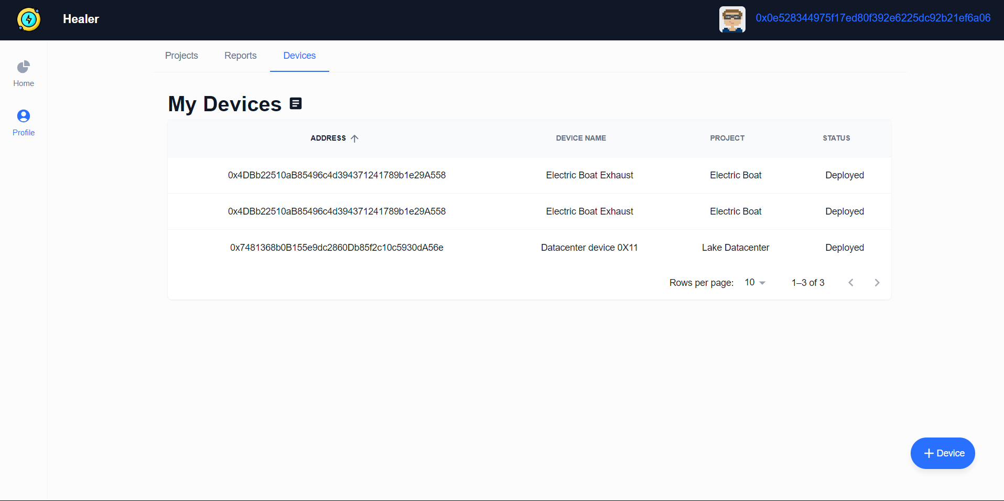Select address 0x7481368b0B155e9dc2860Db85f2c10c5930dA56e

pos(337,248)
